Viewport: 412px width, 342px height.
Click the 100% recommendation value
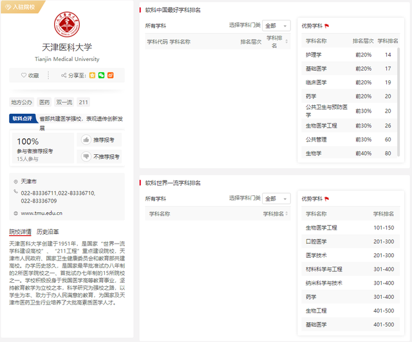(x=28, y=141)
